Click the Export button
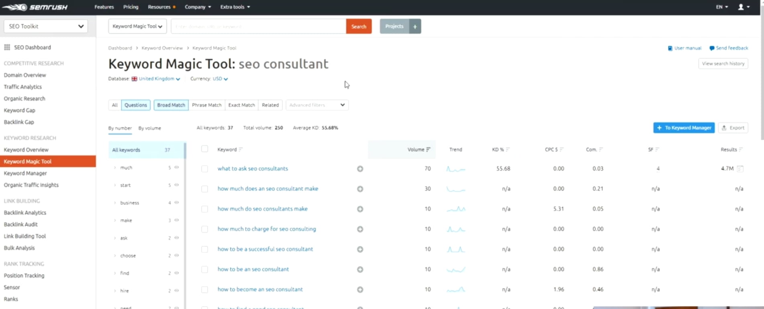The height and width of the screenshot is (309, 764). tap(733, 128)
